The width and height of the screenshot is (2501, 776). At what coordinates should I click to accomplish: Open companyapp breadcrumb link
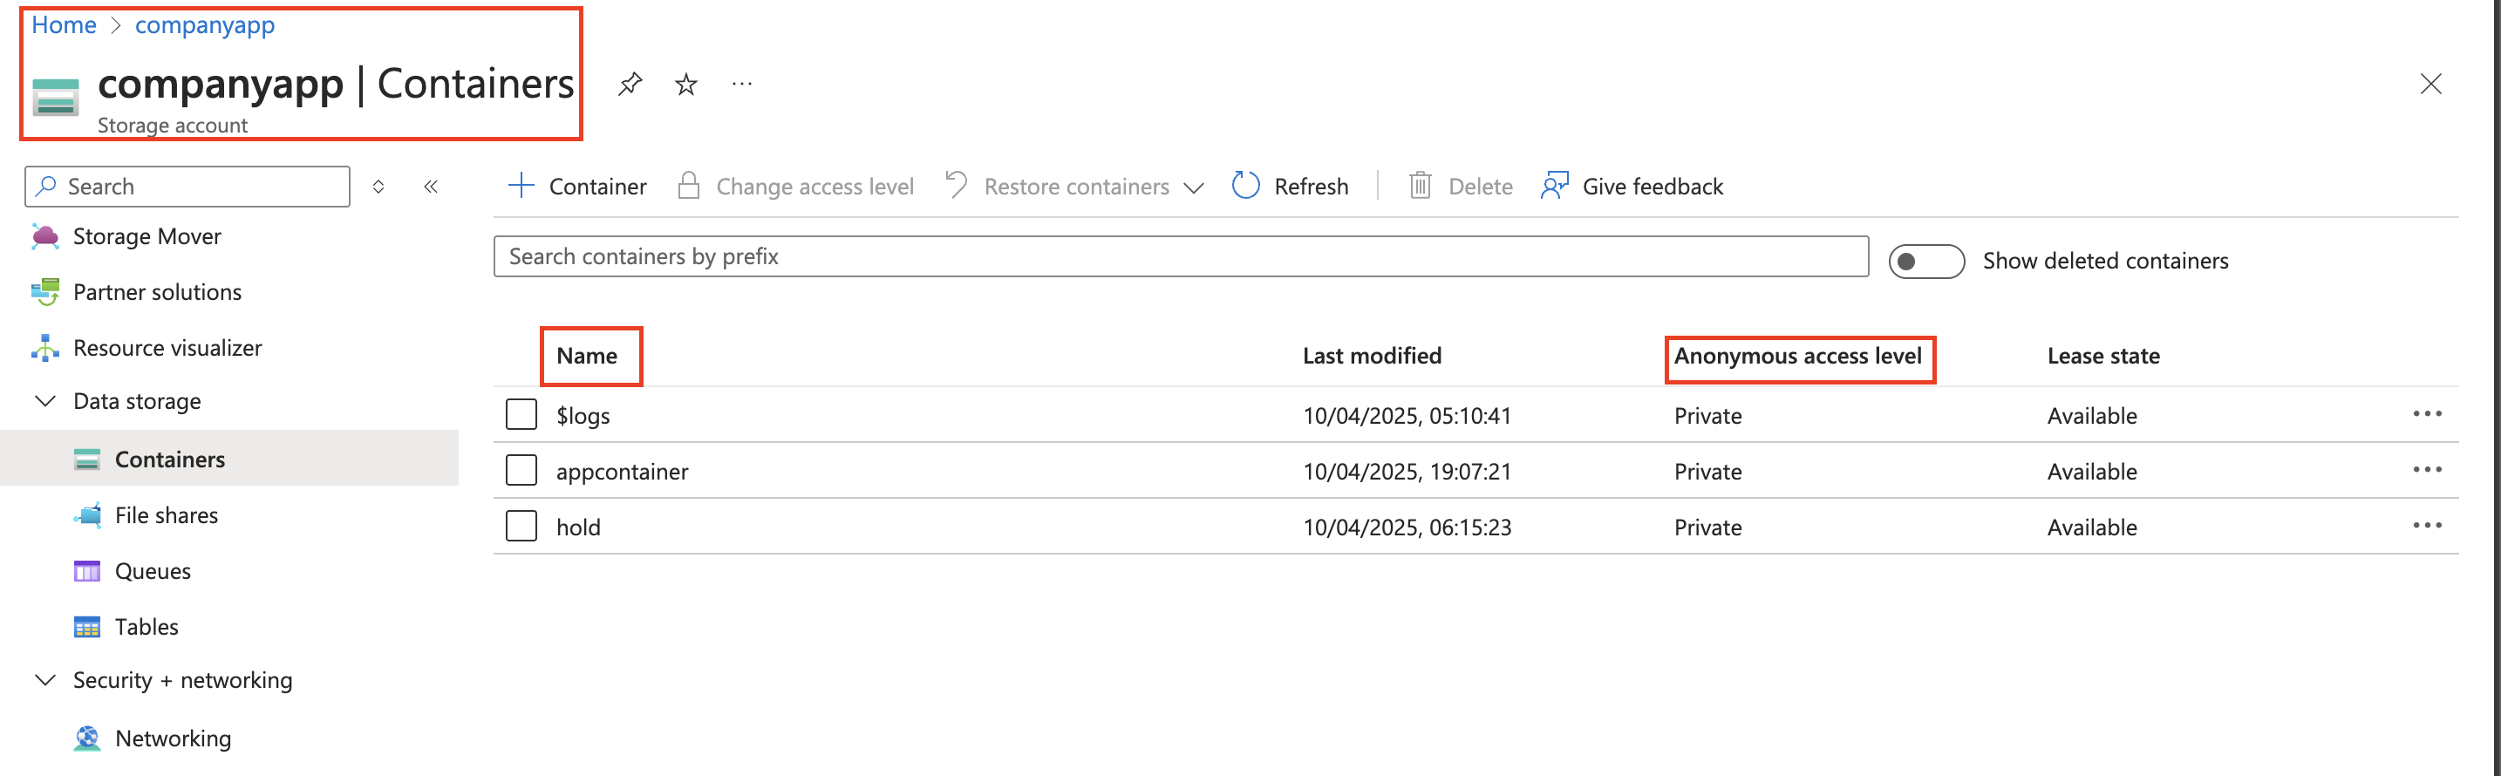205,24
